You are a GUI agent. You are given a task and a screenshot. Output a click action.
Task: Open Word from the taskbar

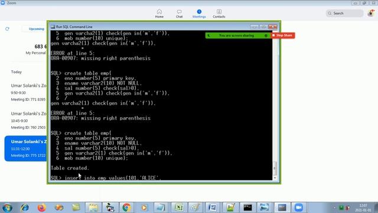(x=213, y=208)
